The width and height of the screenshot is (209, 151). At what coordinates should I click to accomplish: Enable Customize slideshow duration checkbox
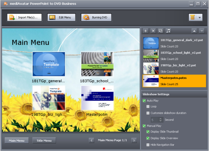[x=148, y=113]
